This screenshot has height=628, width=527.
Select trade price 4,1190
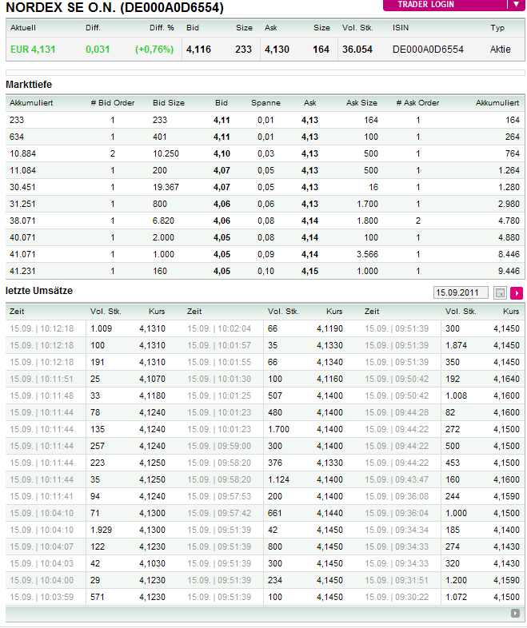(x=329, y=329)
